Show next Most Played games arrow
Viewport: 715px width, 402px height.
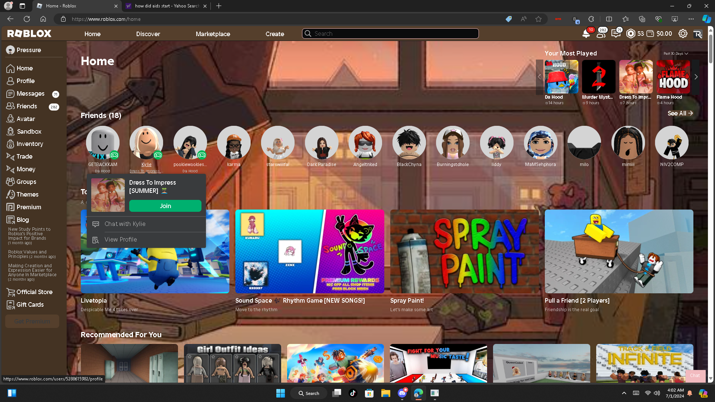pos(696,77)
